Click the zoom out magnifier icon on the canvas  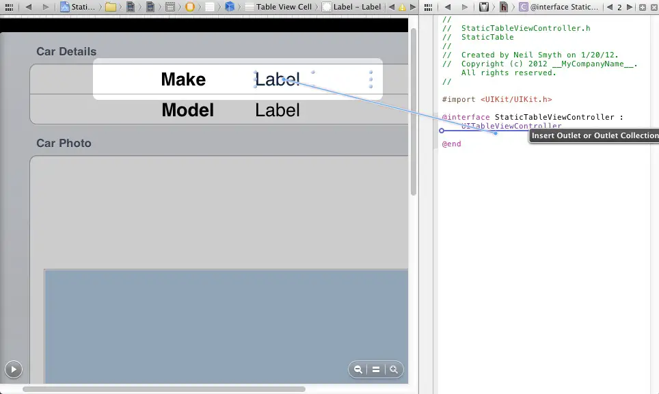(358, 369)
